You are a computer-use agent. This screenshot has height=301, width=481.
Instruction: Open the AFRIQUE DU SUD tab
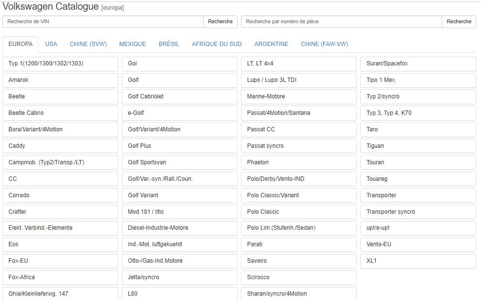point(217,44)
